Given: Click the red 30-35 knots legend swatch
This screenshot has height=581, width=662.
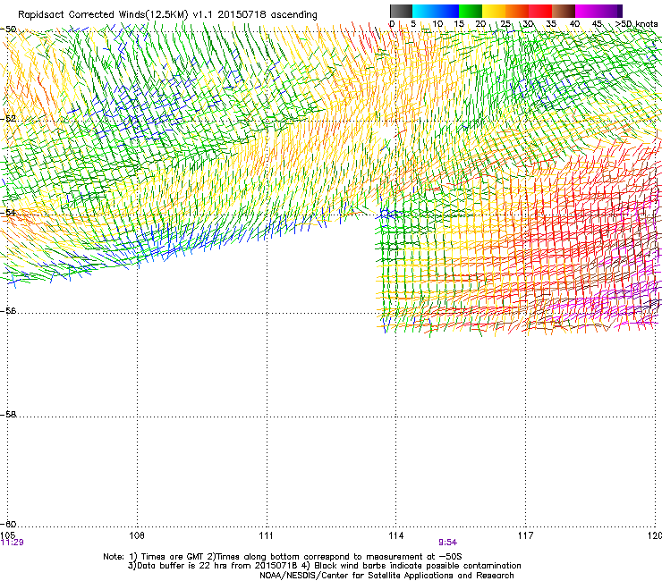Looking at the screenshot, I should click(x=540, y=11).
